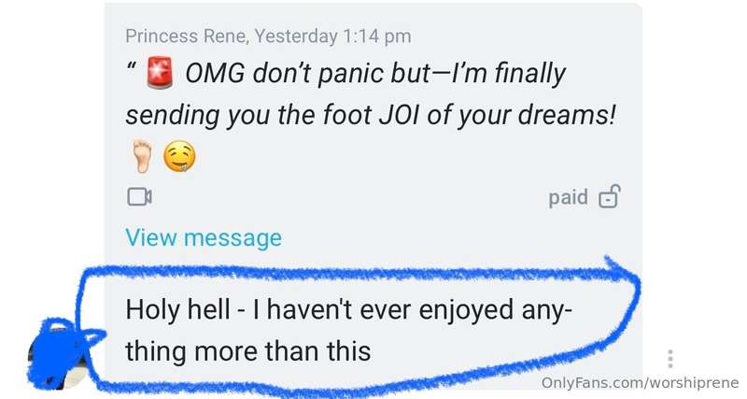Open the View message link

(204, 237)
